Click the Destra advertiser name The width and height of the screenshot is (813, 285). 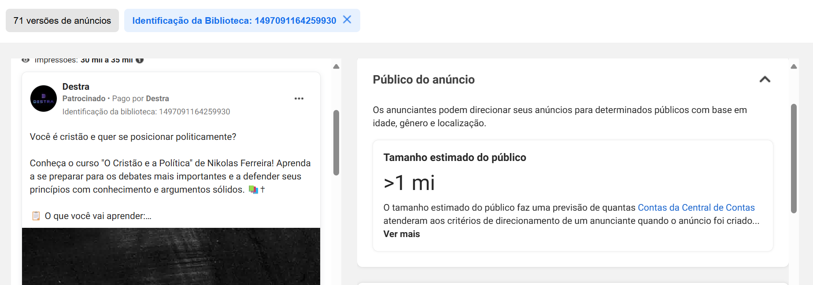click(x=76, y=87)
